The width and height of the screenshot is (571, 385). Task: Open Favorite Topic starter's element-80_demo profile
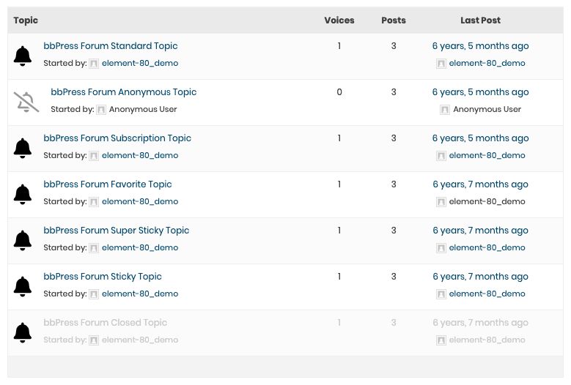tap(140, 202)
